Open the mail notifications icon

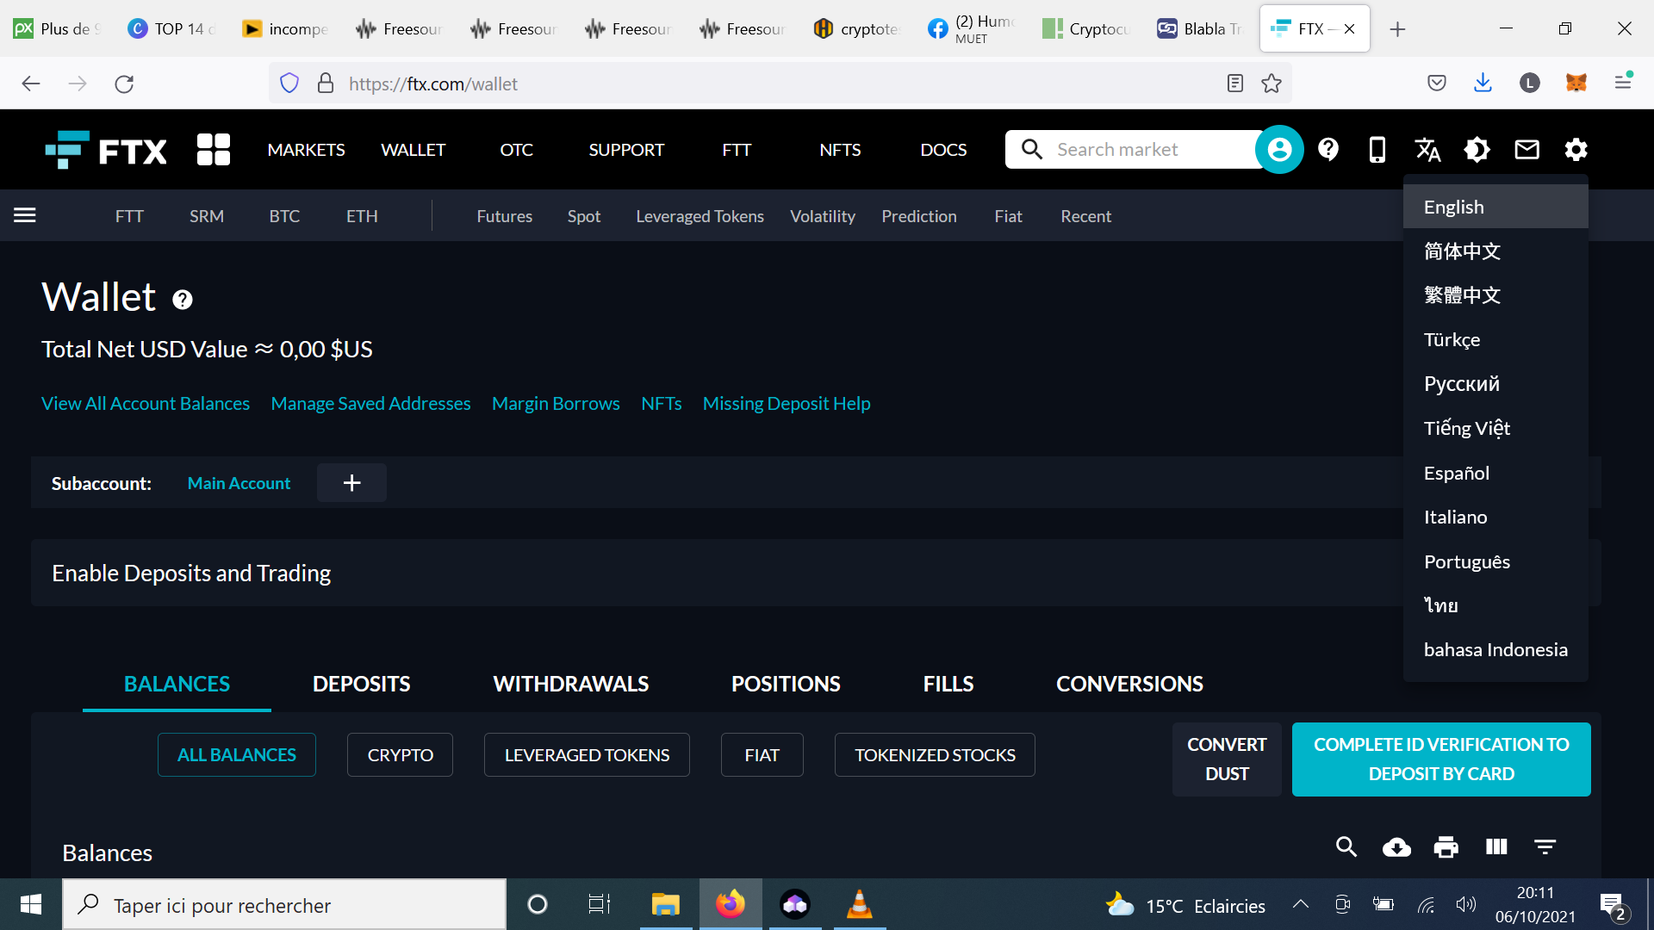pos(1527,150)
